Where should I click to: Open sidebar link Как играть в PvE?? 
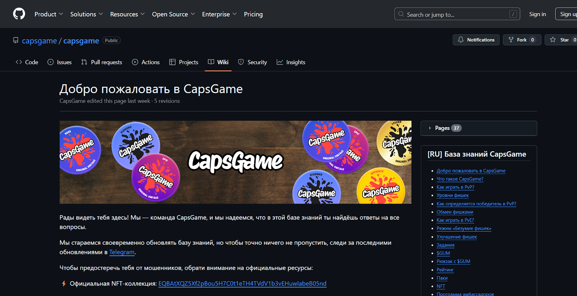455,220
